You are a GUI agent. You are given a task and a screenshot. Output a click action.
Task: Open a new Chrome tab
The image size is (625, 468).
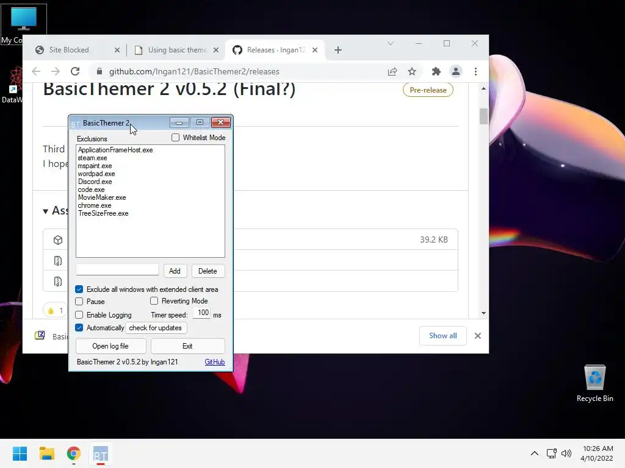point(338,50)
